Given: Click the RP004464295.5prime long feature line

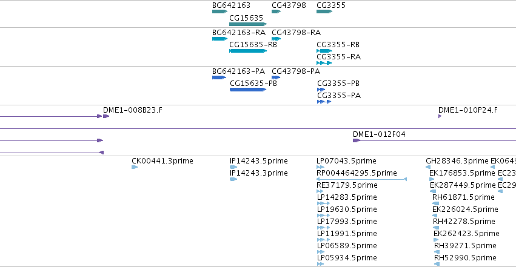Looking at the screenshot, I should [361, 179].
